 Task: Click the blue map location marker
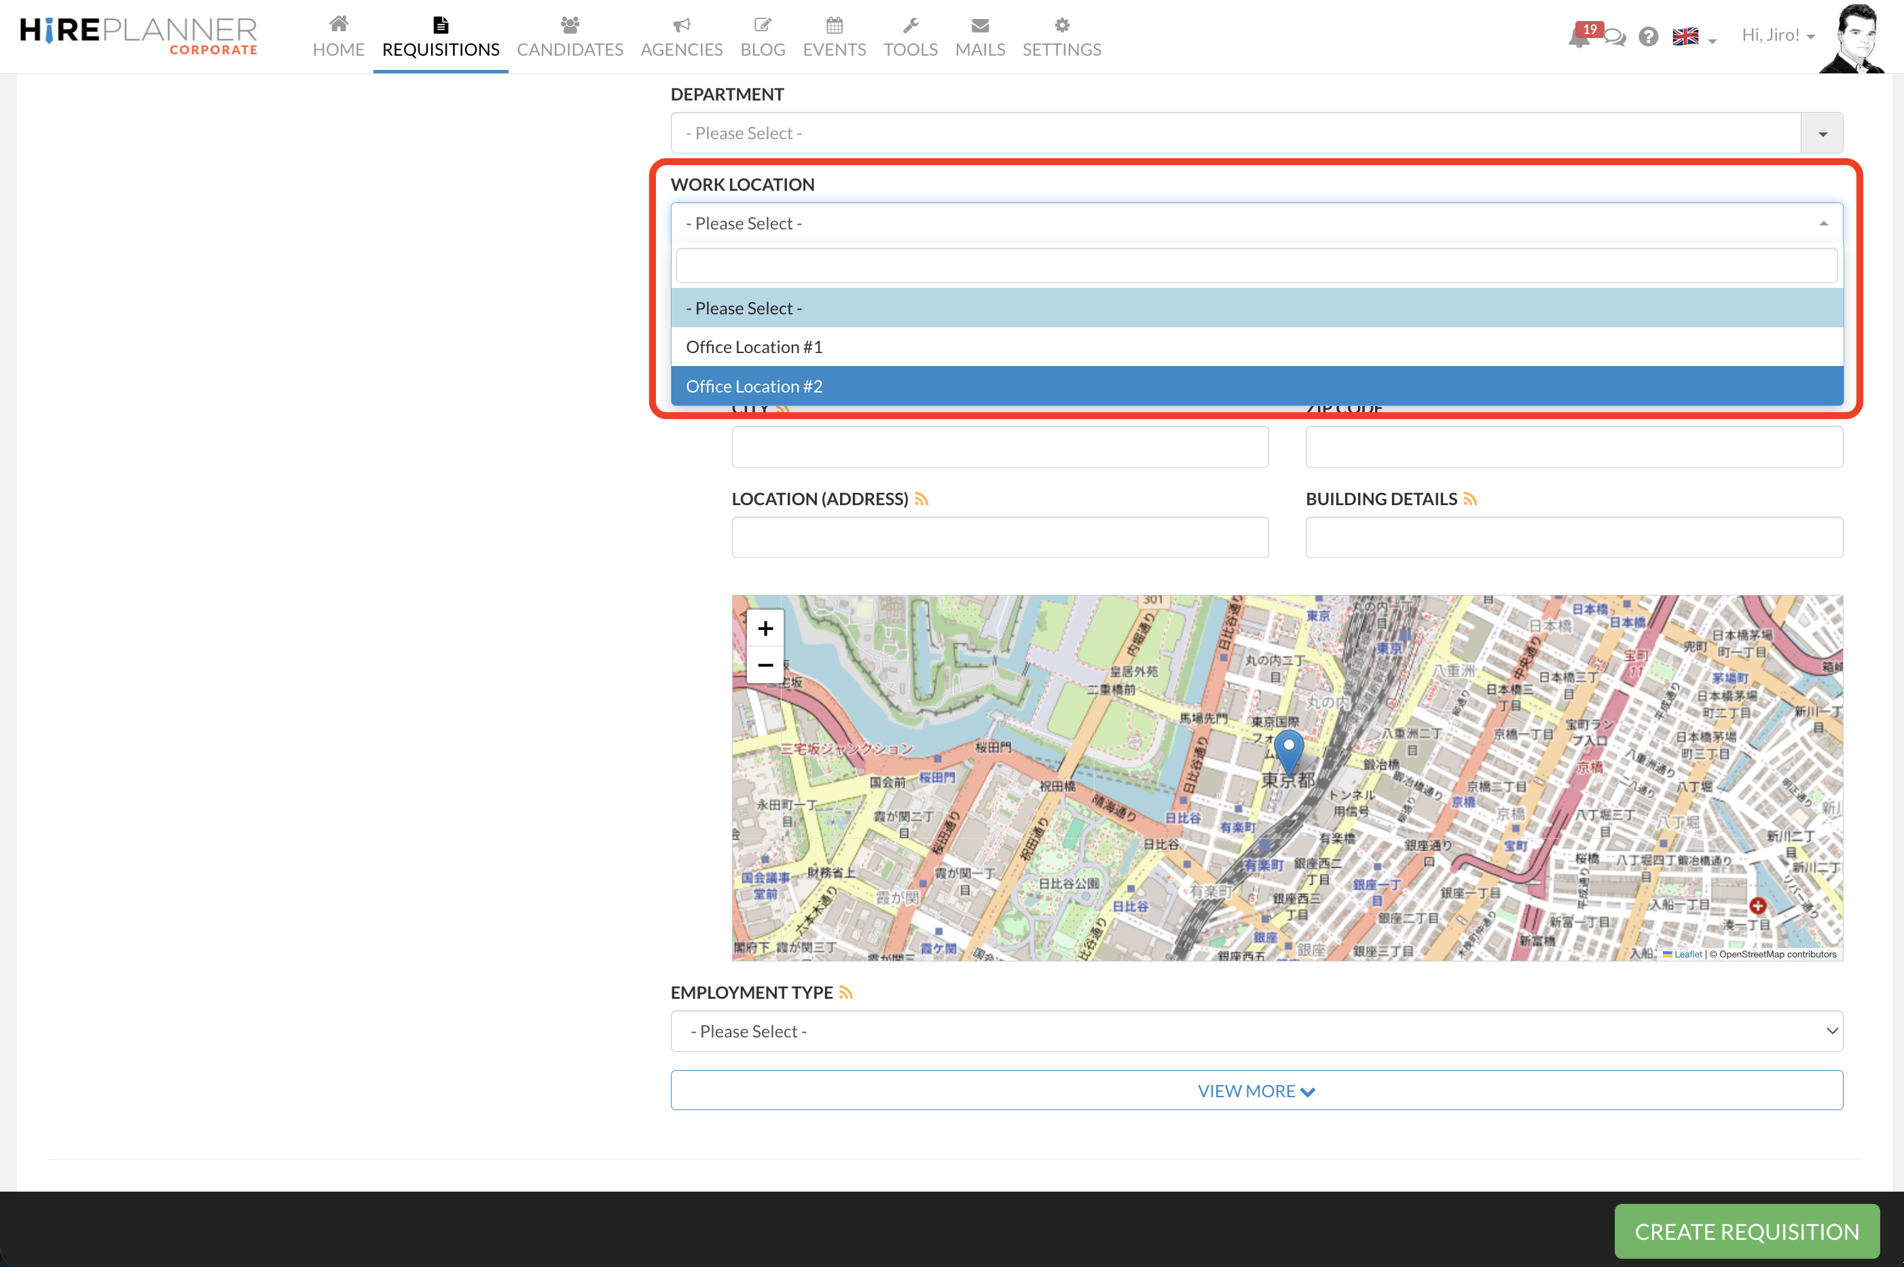tap(1289, 749)
